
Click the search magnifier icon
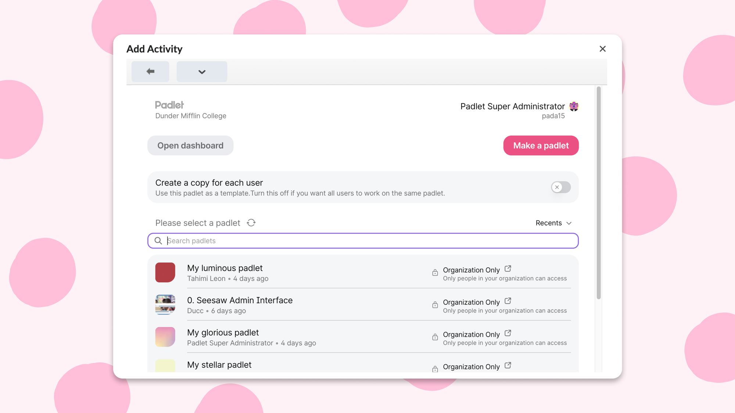click(158, 240)
